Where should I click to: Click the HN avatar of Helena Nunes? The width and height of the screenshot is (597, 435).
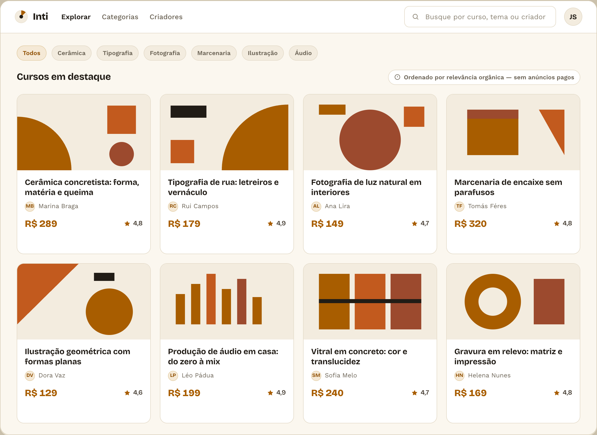click(459, 375)
